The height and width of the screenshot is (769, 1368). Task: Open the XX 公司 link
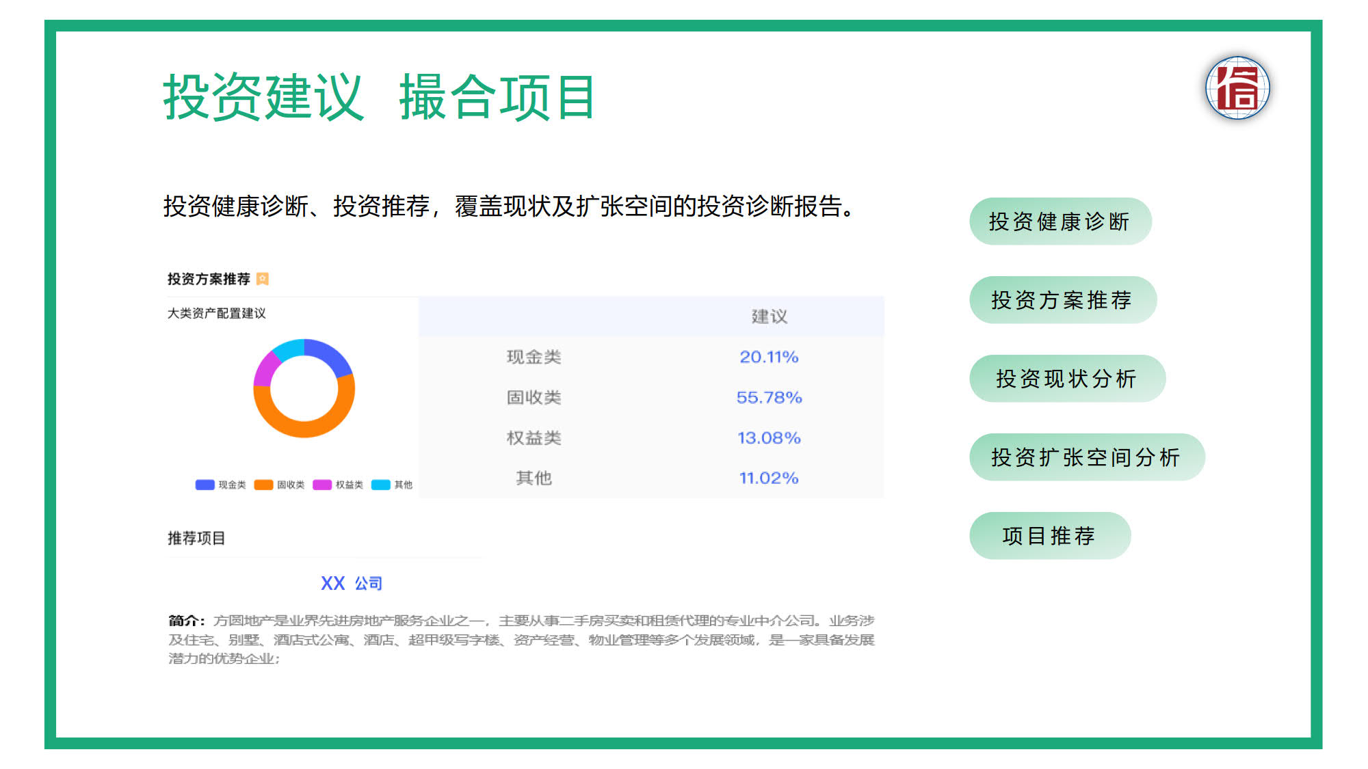click(352, 583)
